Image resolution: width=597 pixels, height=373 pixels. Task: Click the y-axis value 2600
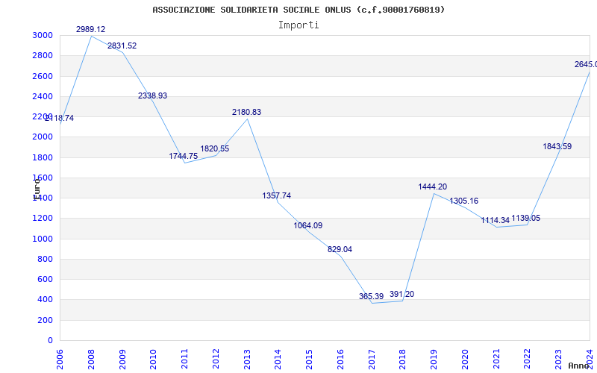[x=43, y=76]
